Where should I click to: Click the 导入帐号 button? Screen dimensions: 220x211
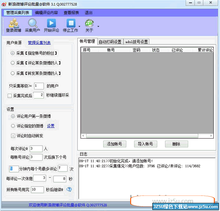[x=145, y=144]
